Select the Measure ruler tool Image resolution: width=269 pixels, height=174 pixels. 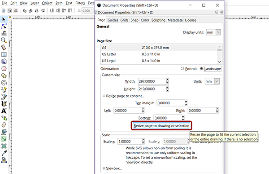(4, 47)
